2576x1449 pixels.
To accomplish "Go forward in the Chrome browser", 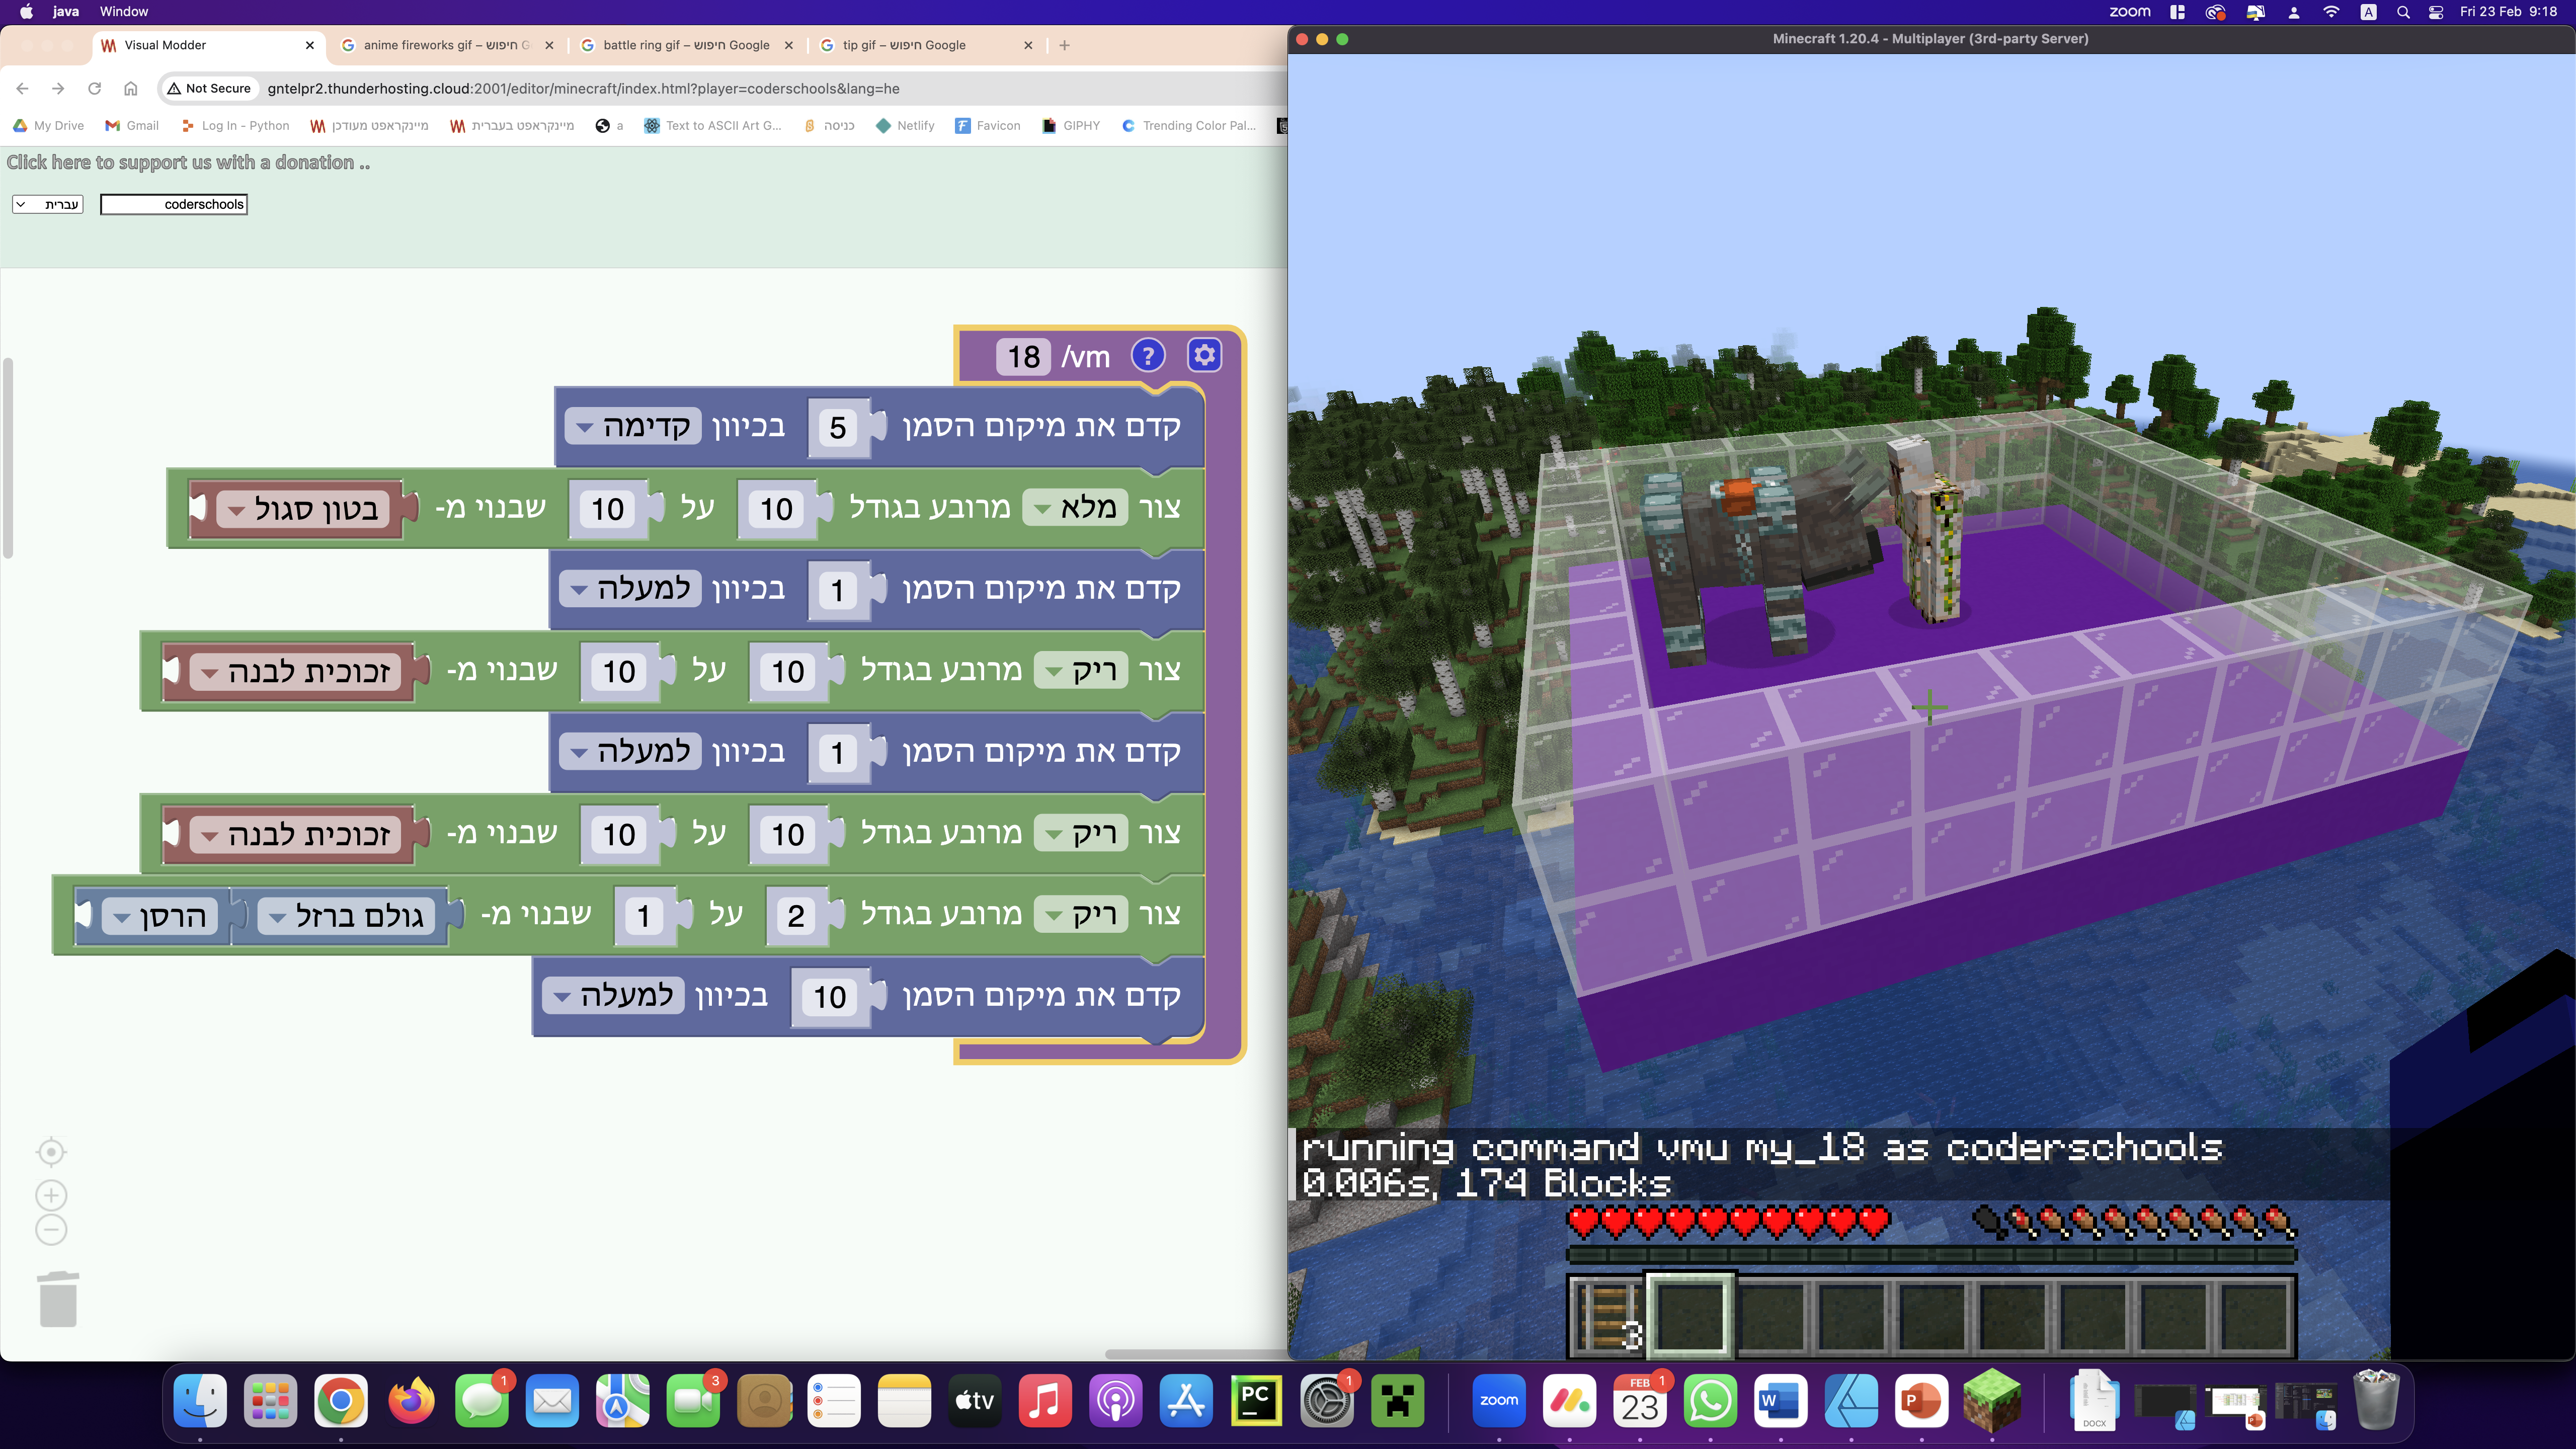I will tap(58, 88).
